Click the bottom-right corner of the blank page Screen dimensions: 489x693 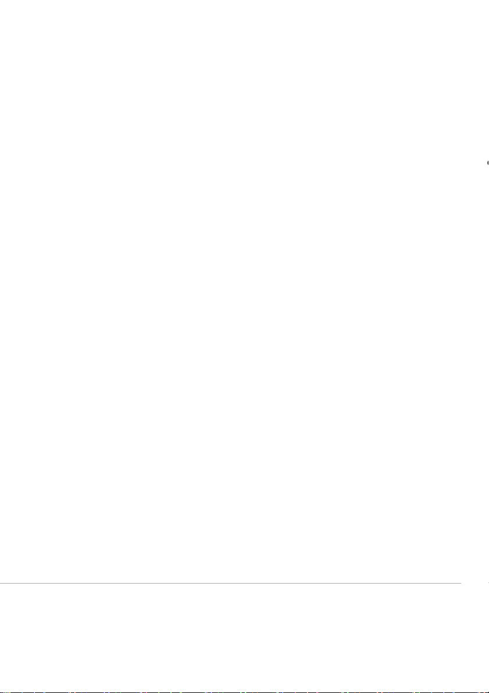click(486, 690)
